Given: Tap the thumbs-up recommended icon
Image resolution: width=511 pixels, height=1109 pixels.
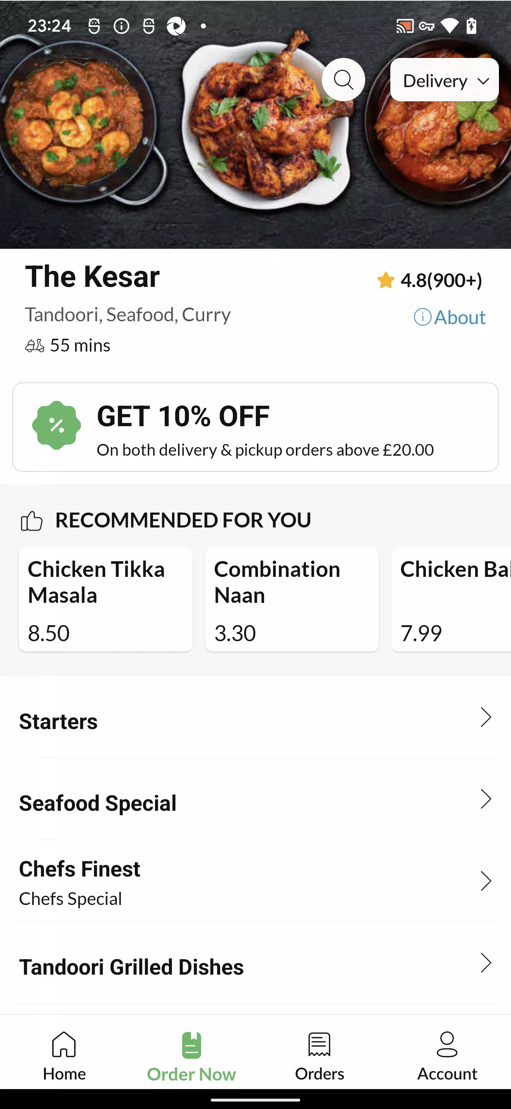Looking at the screenshot, I should 31,521.
